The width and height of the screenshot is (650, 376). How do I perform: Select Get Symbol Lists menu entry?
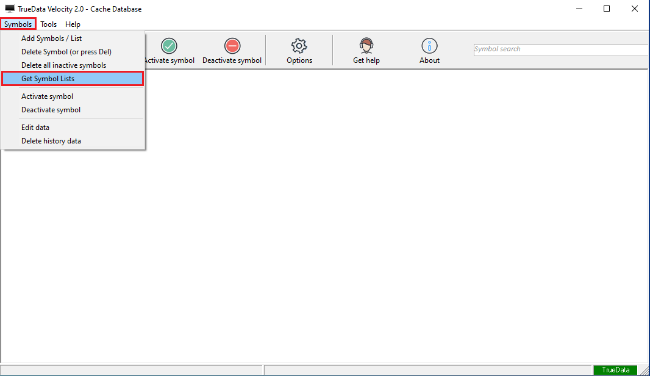(x=73, y=79)
